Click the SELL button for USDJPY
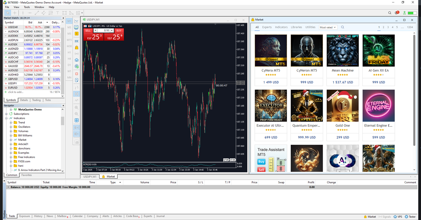The width and height of the screenshot is (421, 220). coord(88,30)
